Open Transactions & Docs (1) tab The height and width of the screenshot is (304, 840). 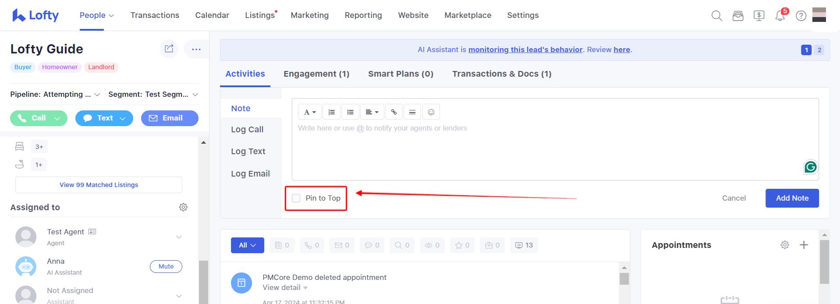pyautogui.click(x=502, y=74)
